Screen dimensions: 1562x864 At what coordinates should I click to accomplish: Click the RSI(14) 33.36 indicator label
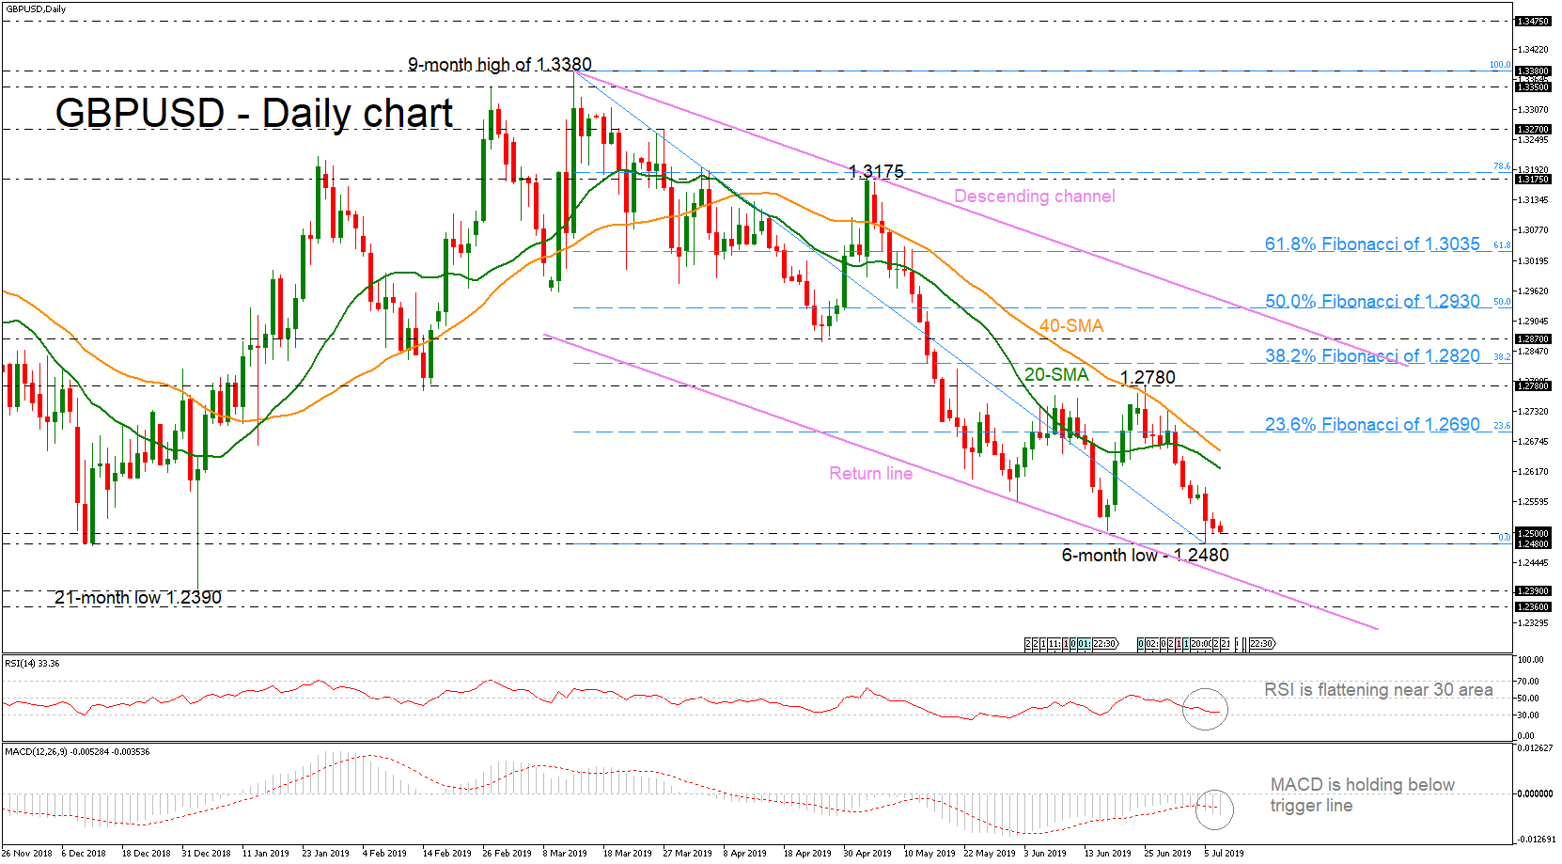point(32,664)
